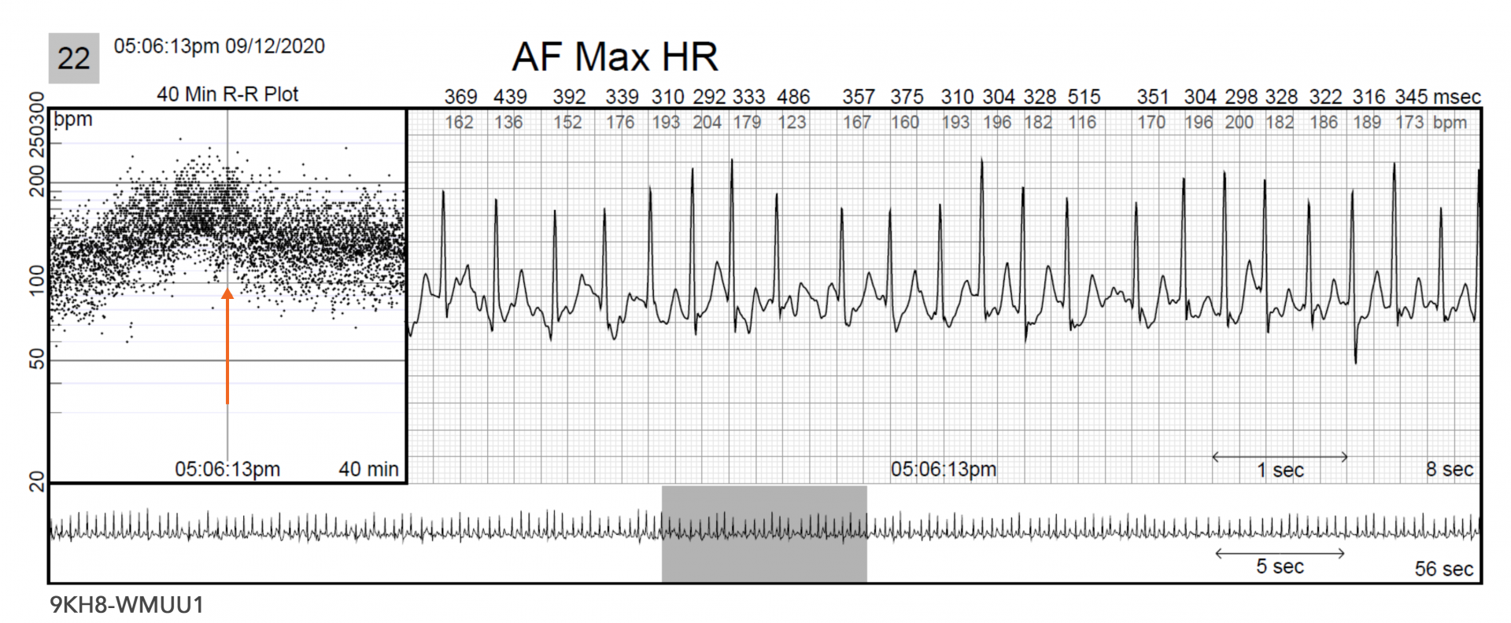1511x623 pixels.
Task: Click the 170 bpm beat rate
Action: (x=1151, y=123)
